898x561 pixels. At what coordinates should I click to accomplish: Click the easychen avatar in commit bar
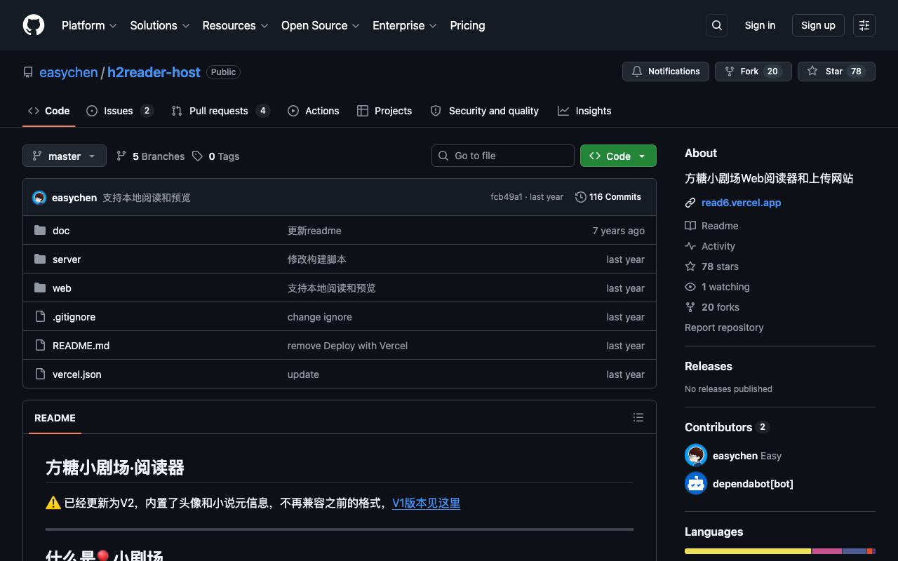39,198
